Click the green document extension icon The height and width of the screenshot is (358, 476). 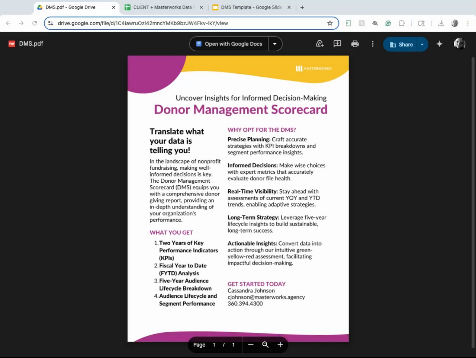(348, 23)
